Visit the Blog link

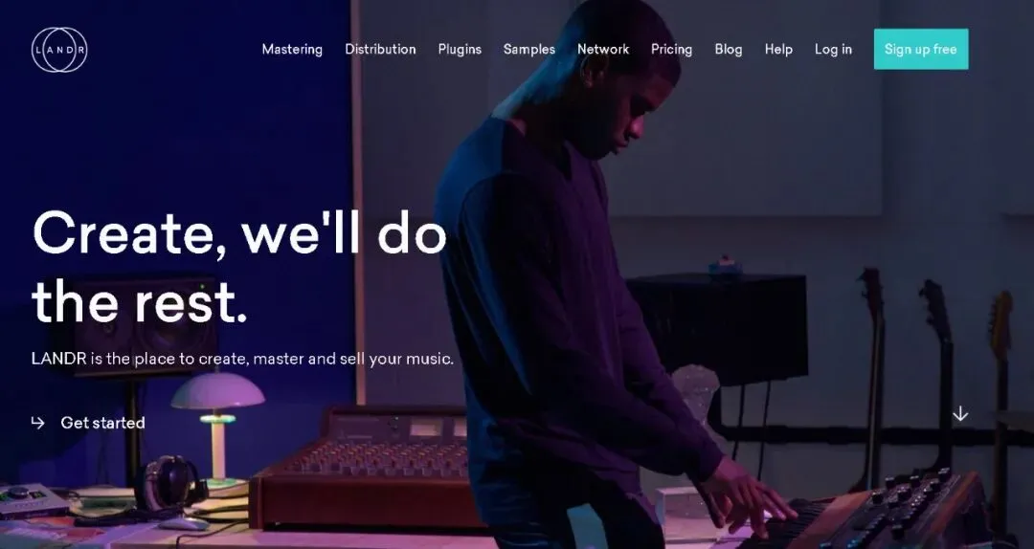coord(728,50)
